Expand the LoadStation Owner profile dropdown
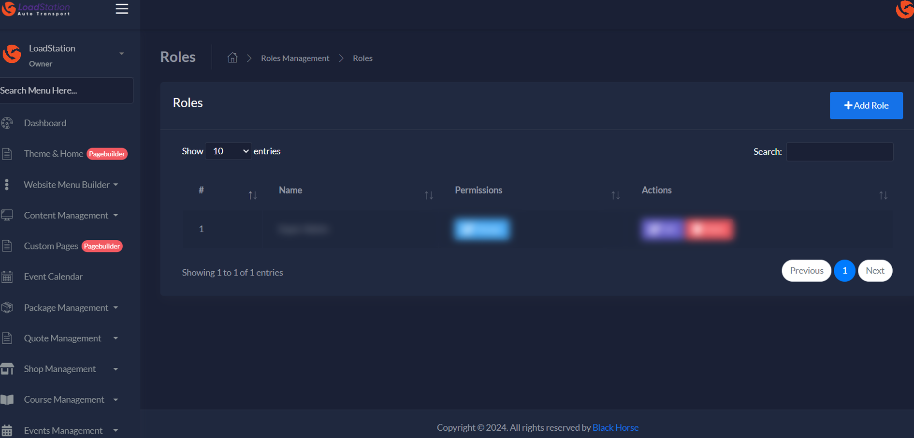The width and height of the screenshot is (914, 438). point(121,54)
